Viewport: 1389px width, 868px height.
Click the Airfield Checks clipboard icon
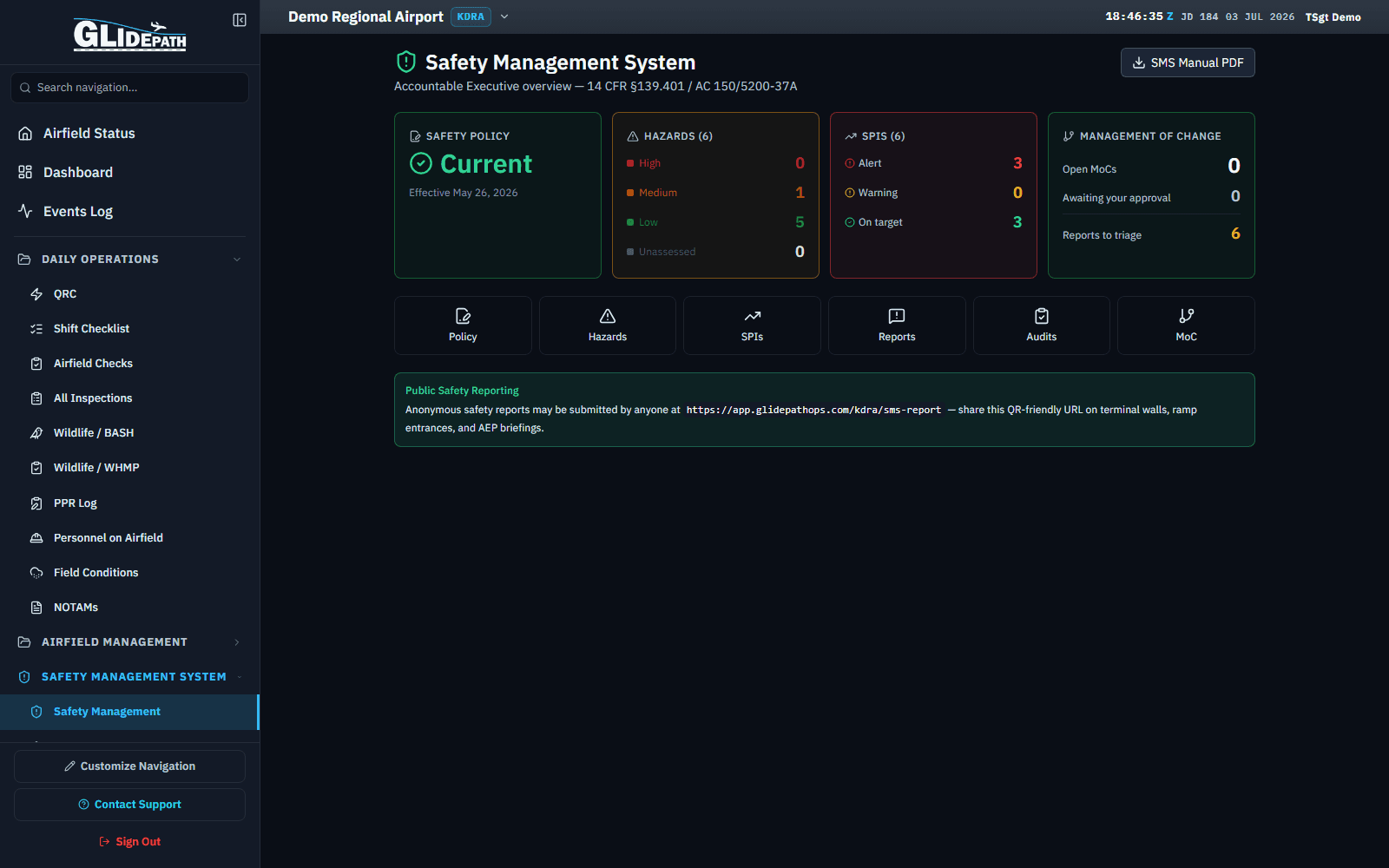pyautogui.click(x=36, y=364)
